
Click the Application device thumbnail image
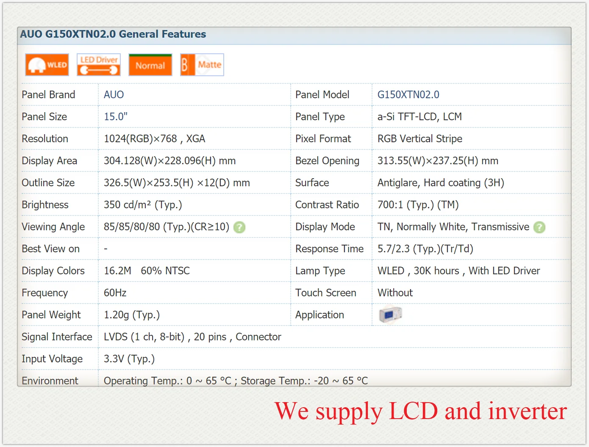point(390,315)
